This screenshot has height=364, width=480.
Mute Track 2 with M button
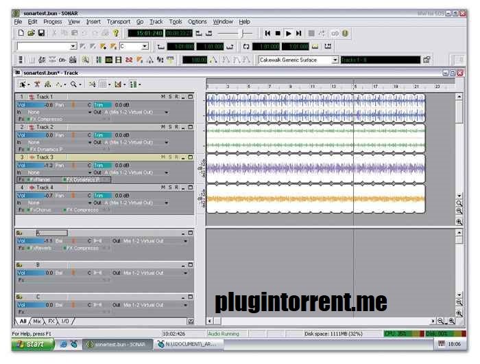163,126
